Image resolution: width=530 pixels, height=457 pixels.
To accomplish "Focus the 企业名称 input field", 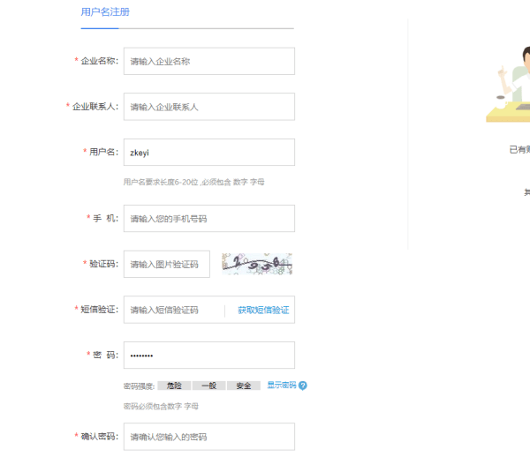I will point(208,62).
